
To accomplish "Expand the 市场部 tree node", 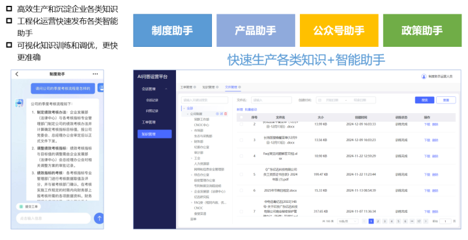I will point(192,131).
